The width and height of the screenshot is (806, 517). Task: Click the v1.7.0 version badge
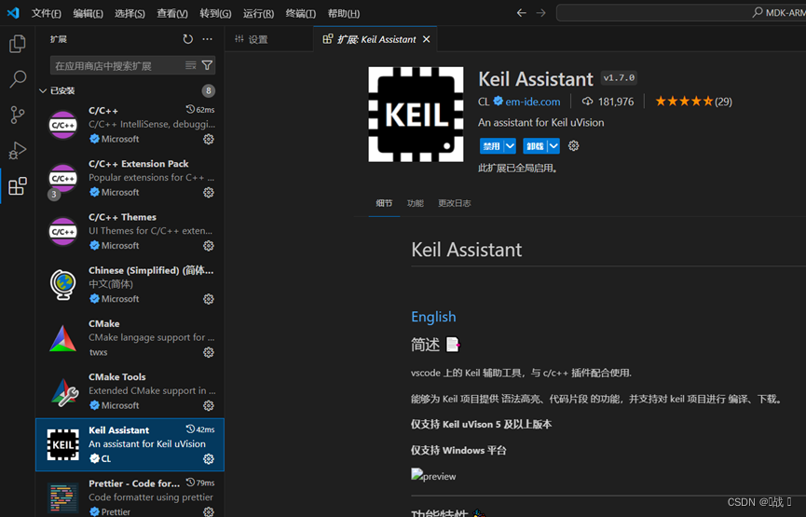coord(619,78)
